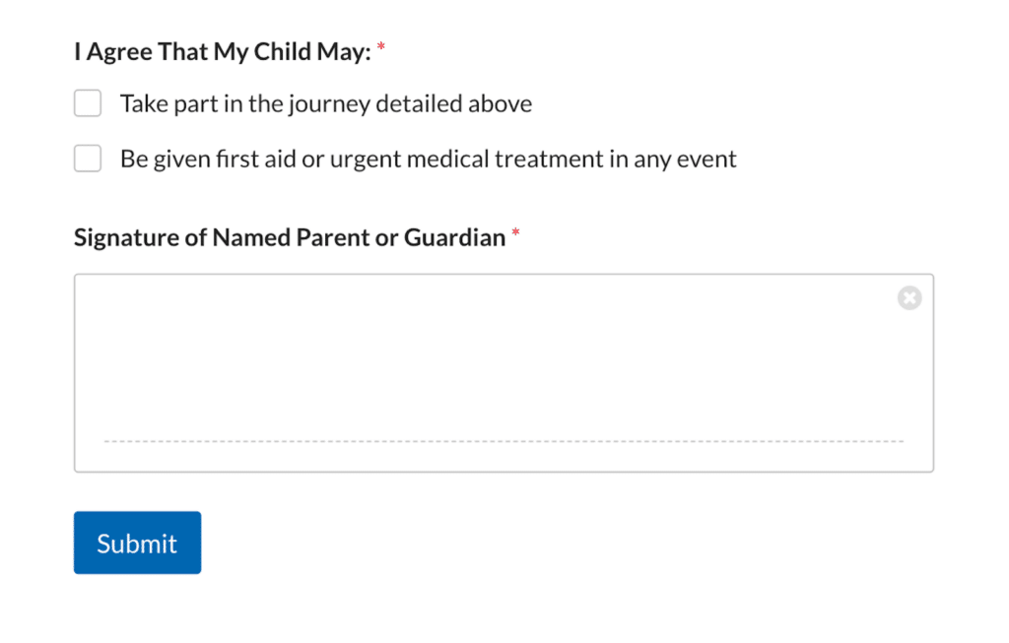This screenshot has height=643, width=1009.
Task: Click the word "Child" in the agreement heading
Action: click(x=283, y=52)
